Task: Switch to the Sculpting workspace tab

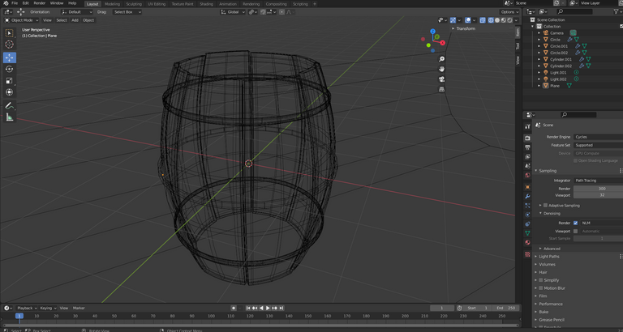Action: 134,3
